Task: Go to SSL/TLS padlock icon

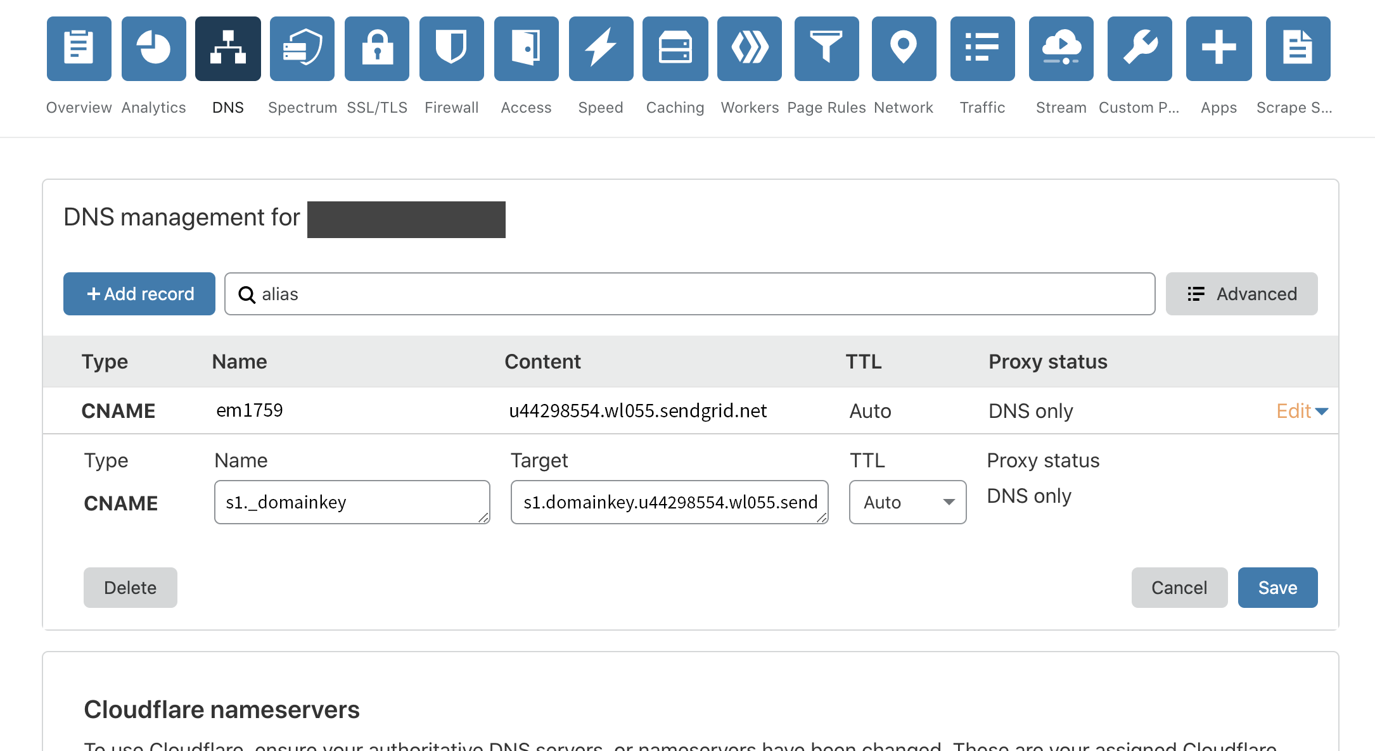Action: [x=377, y=49]
